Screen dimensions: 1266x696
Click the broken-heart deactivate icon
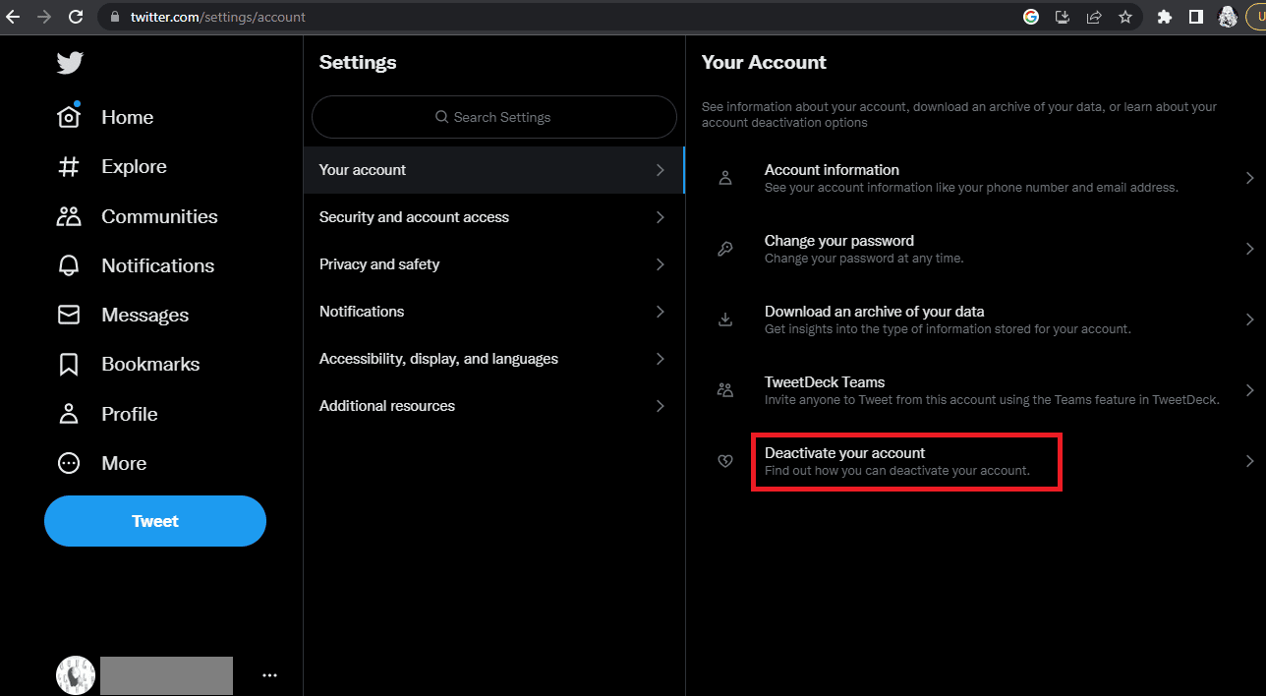725,461
